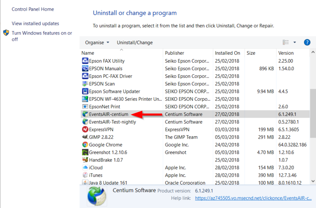Click the 6.5.1.3605 version cell
The height and width of the screenshot is (208, 316).
click(289, 129)
